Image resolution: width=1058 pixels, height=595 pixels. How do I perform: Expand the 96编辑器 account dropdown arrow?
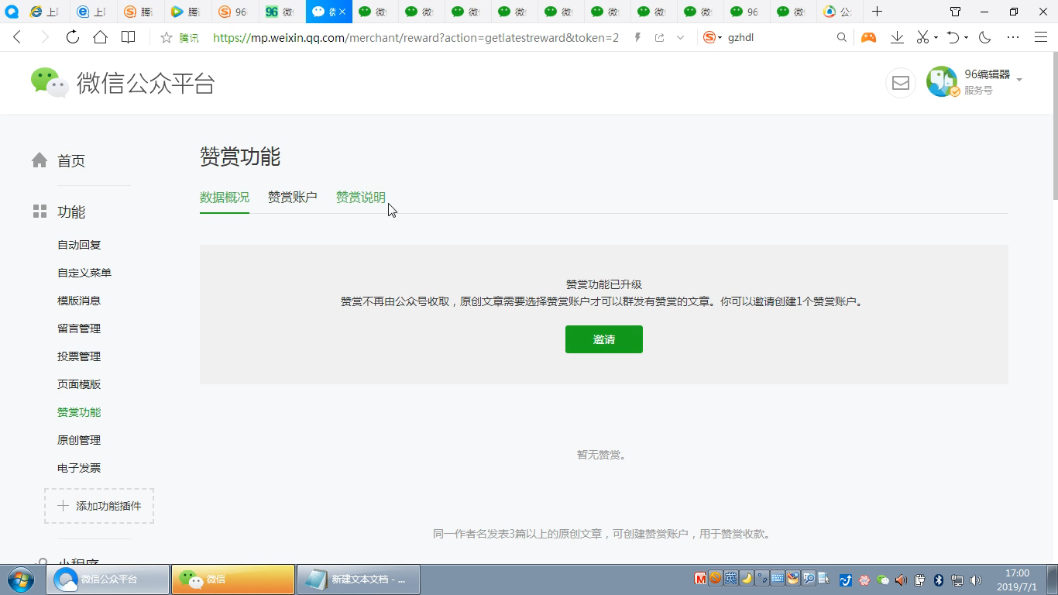[1019, 80]
